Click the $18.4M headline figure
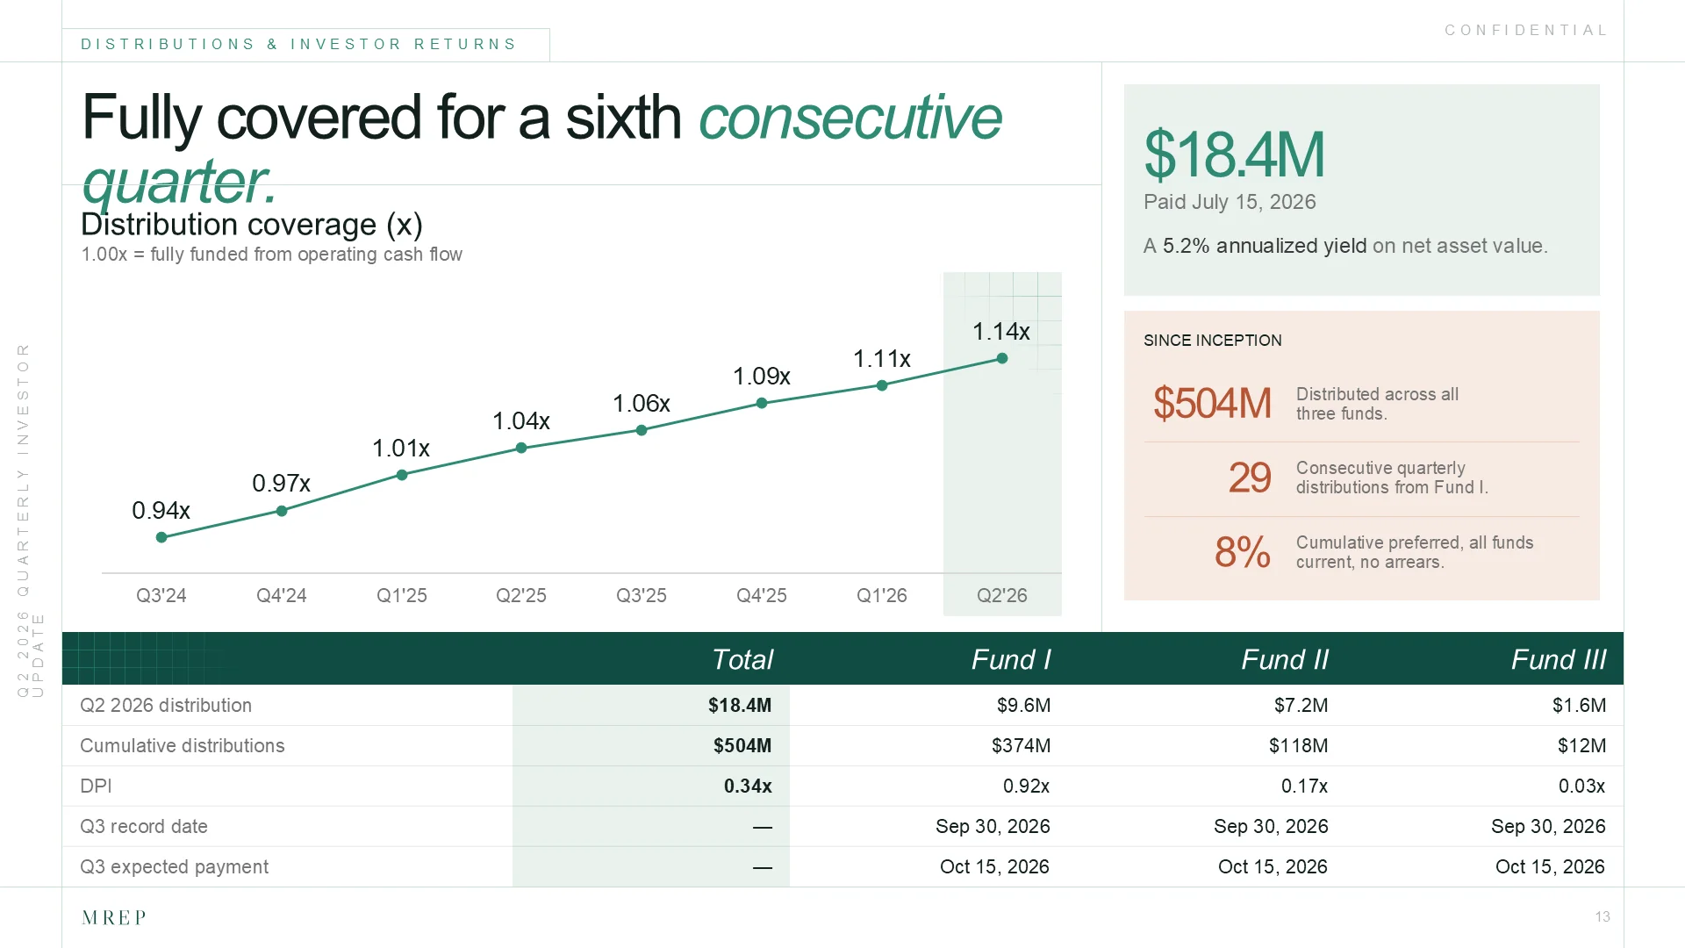1685x948 pixels. coord(1234,154)
